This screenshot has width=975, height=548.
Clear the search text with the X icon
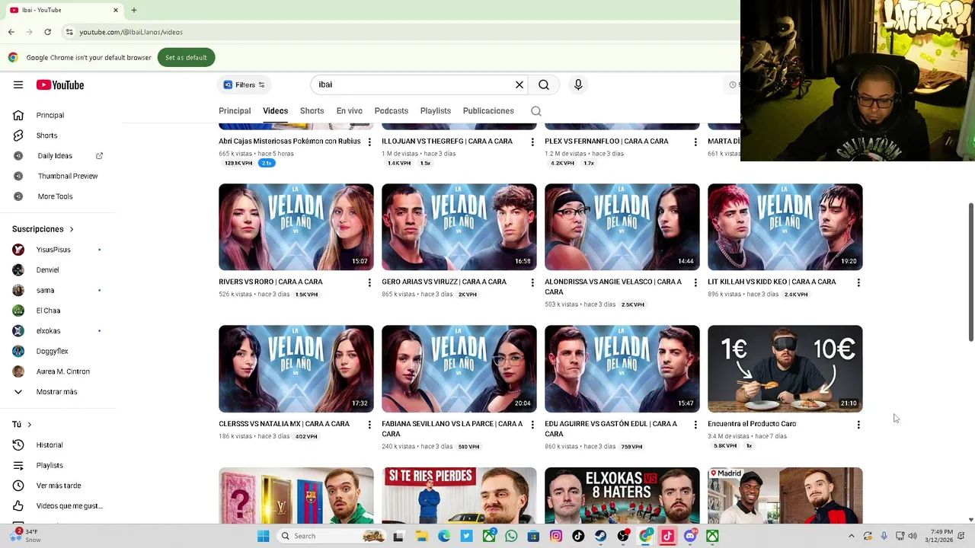[x=519, y=84]
